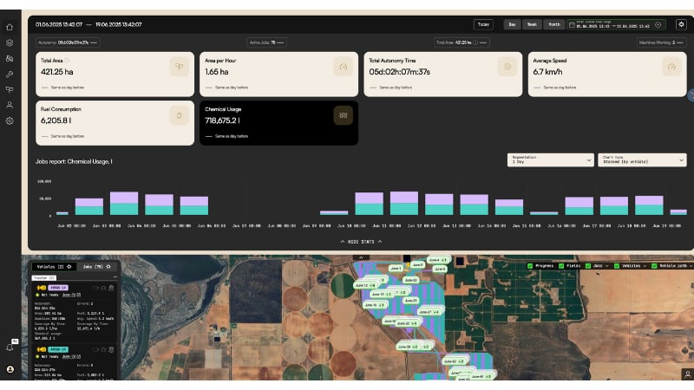
Task: Select the Week range tab
Action: 532,25
